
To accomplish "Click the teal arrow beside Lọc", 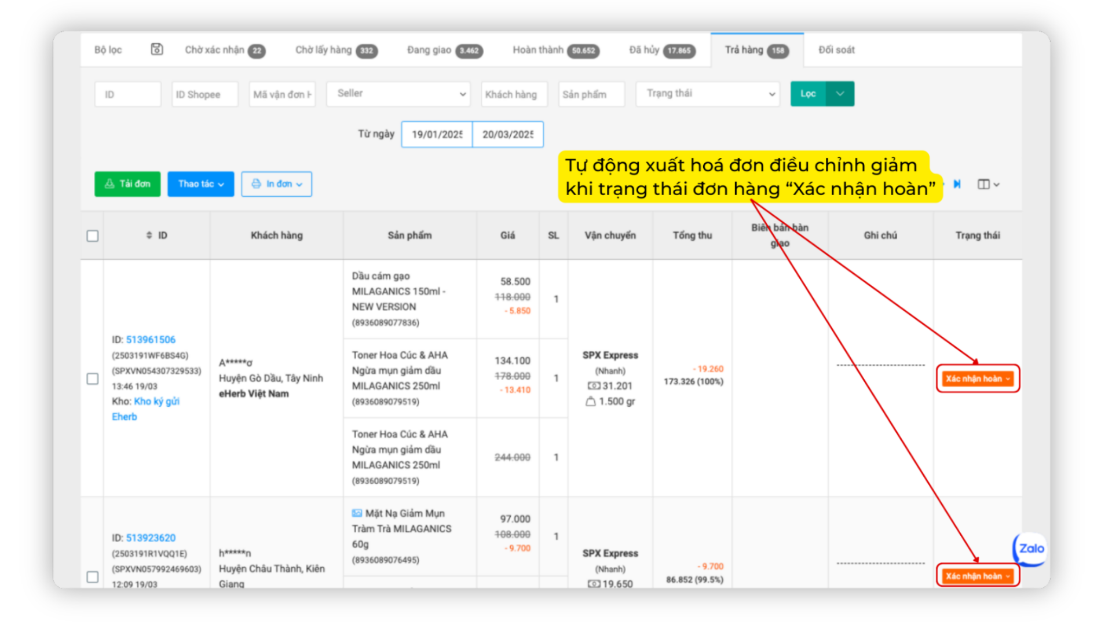I will pyautogui.click(x=840, y=94).
